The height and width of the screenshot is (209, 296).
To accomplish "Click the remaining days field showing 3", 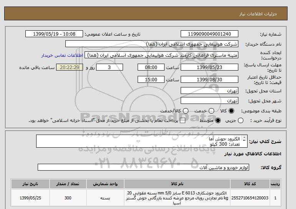I will point(110,67).
